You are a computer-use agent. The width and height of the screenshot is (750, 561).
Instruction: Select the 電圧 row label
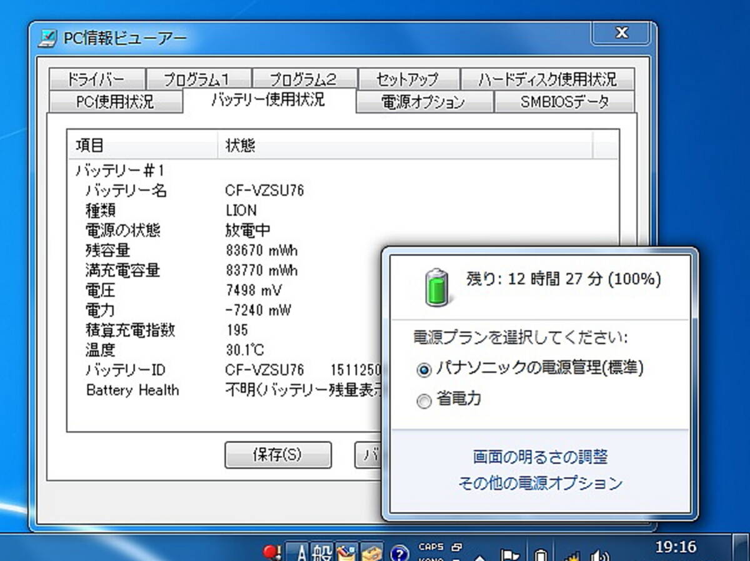pyautogui.click(x=100, y=290)
